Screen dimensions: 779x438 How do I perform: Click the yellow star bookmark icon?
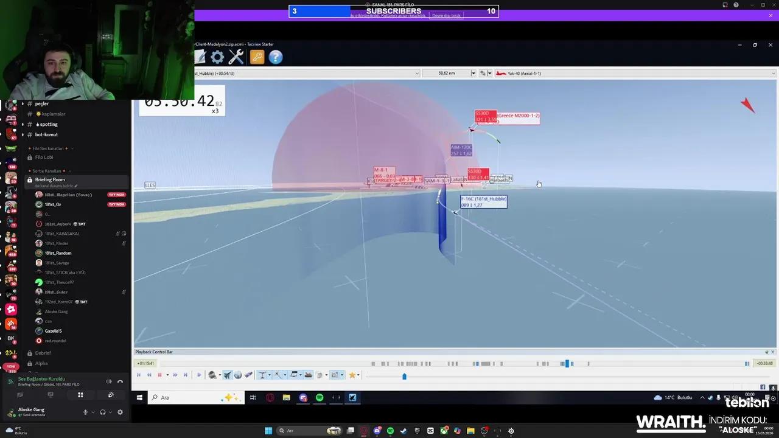tap(352, 375)
